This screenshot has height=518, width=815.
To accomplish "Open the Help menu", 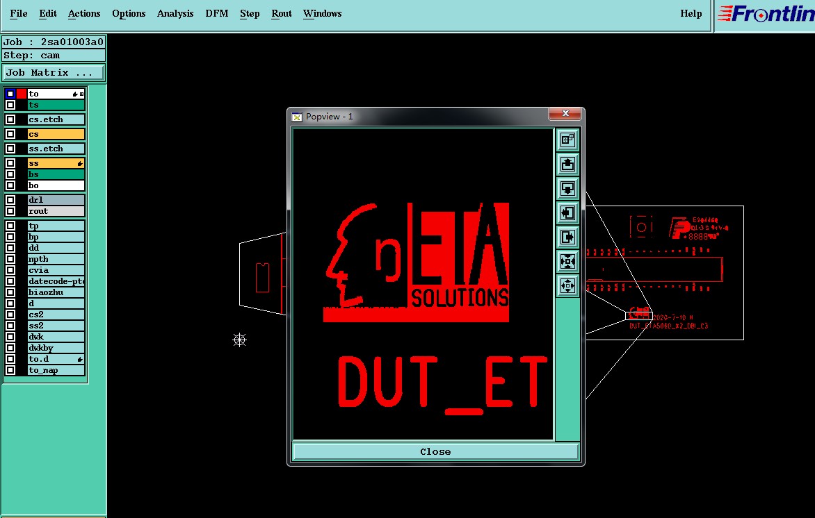I will [x=691, y=13].
